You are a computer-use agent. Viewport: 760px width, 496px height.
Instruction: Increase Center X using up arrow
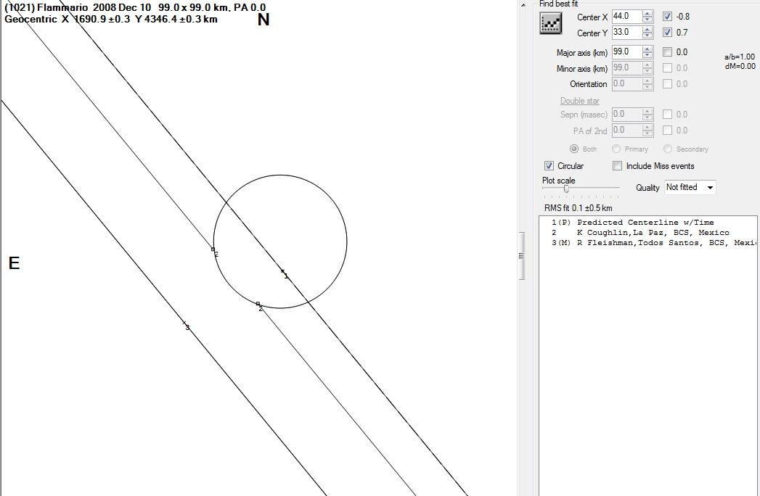[x=647, y=13]
